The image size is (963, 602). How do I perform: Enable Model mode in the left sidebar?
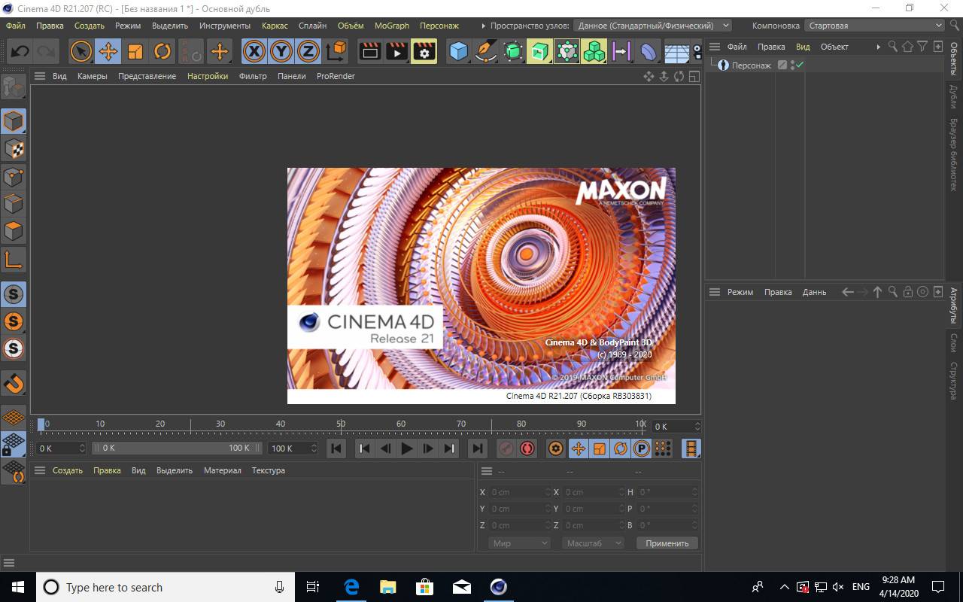[14, 121]
